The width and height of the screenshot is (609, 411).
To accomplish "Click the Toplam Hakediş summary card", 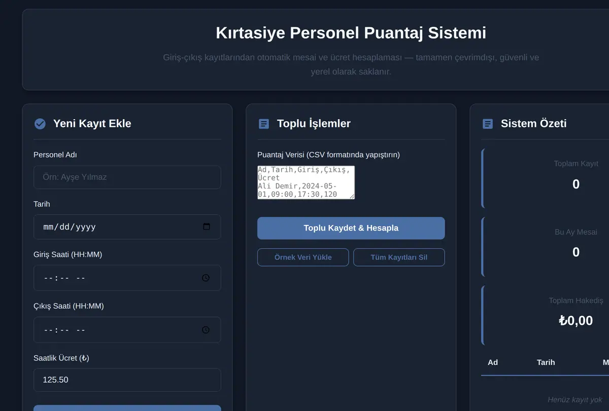I will pyautogui.click(x=545, y=315).
